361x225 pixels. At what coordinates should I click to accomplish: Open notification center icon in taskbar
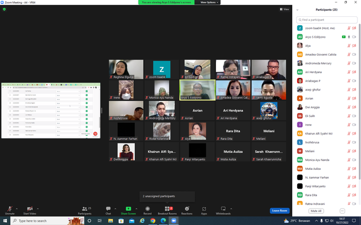click(354, 220)
